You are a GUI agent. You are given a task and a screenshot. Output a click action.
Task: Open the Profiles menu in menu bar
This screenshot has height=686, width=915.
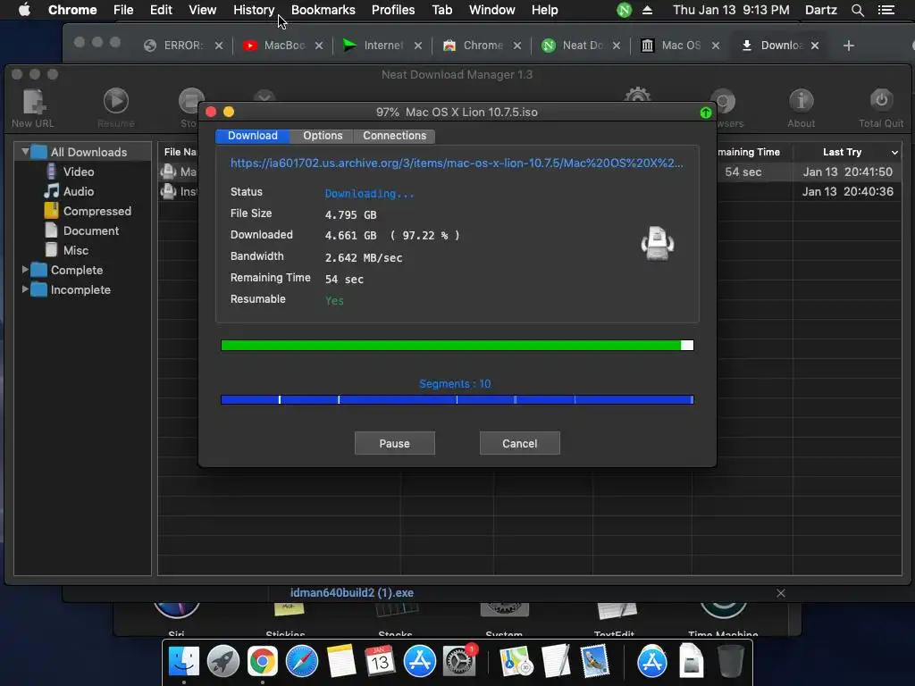pos(393,10)
